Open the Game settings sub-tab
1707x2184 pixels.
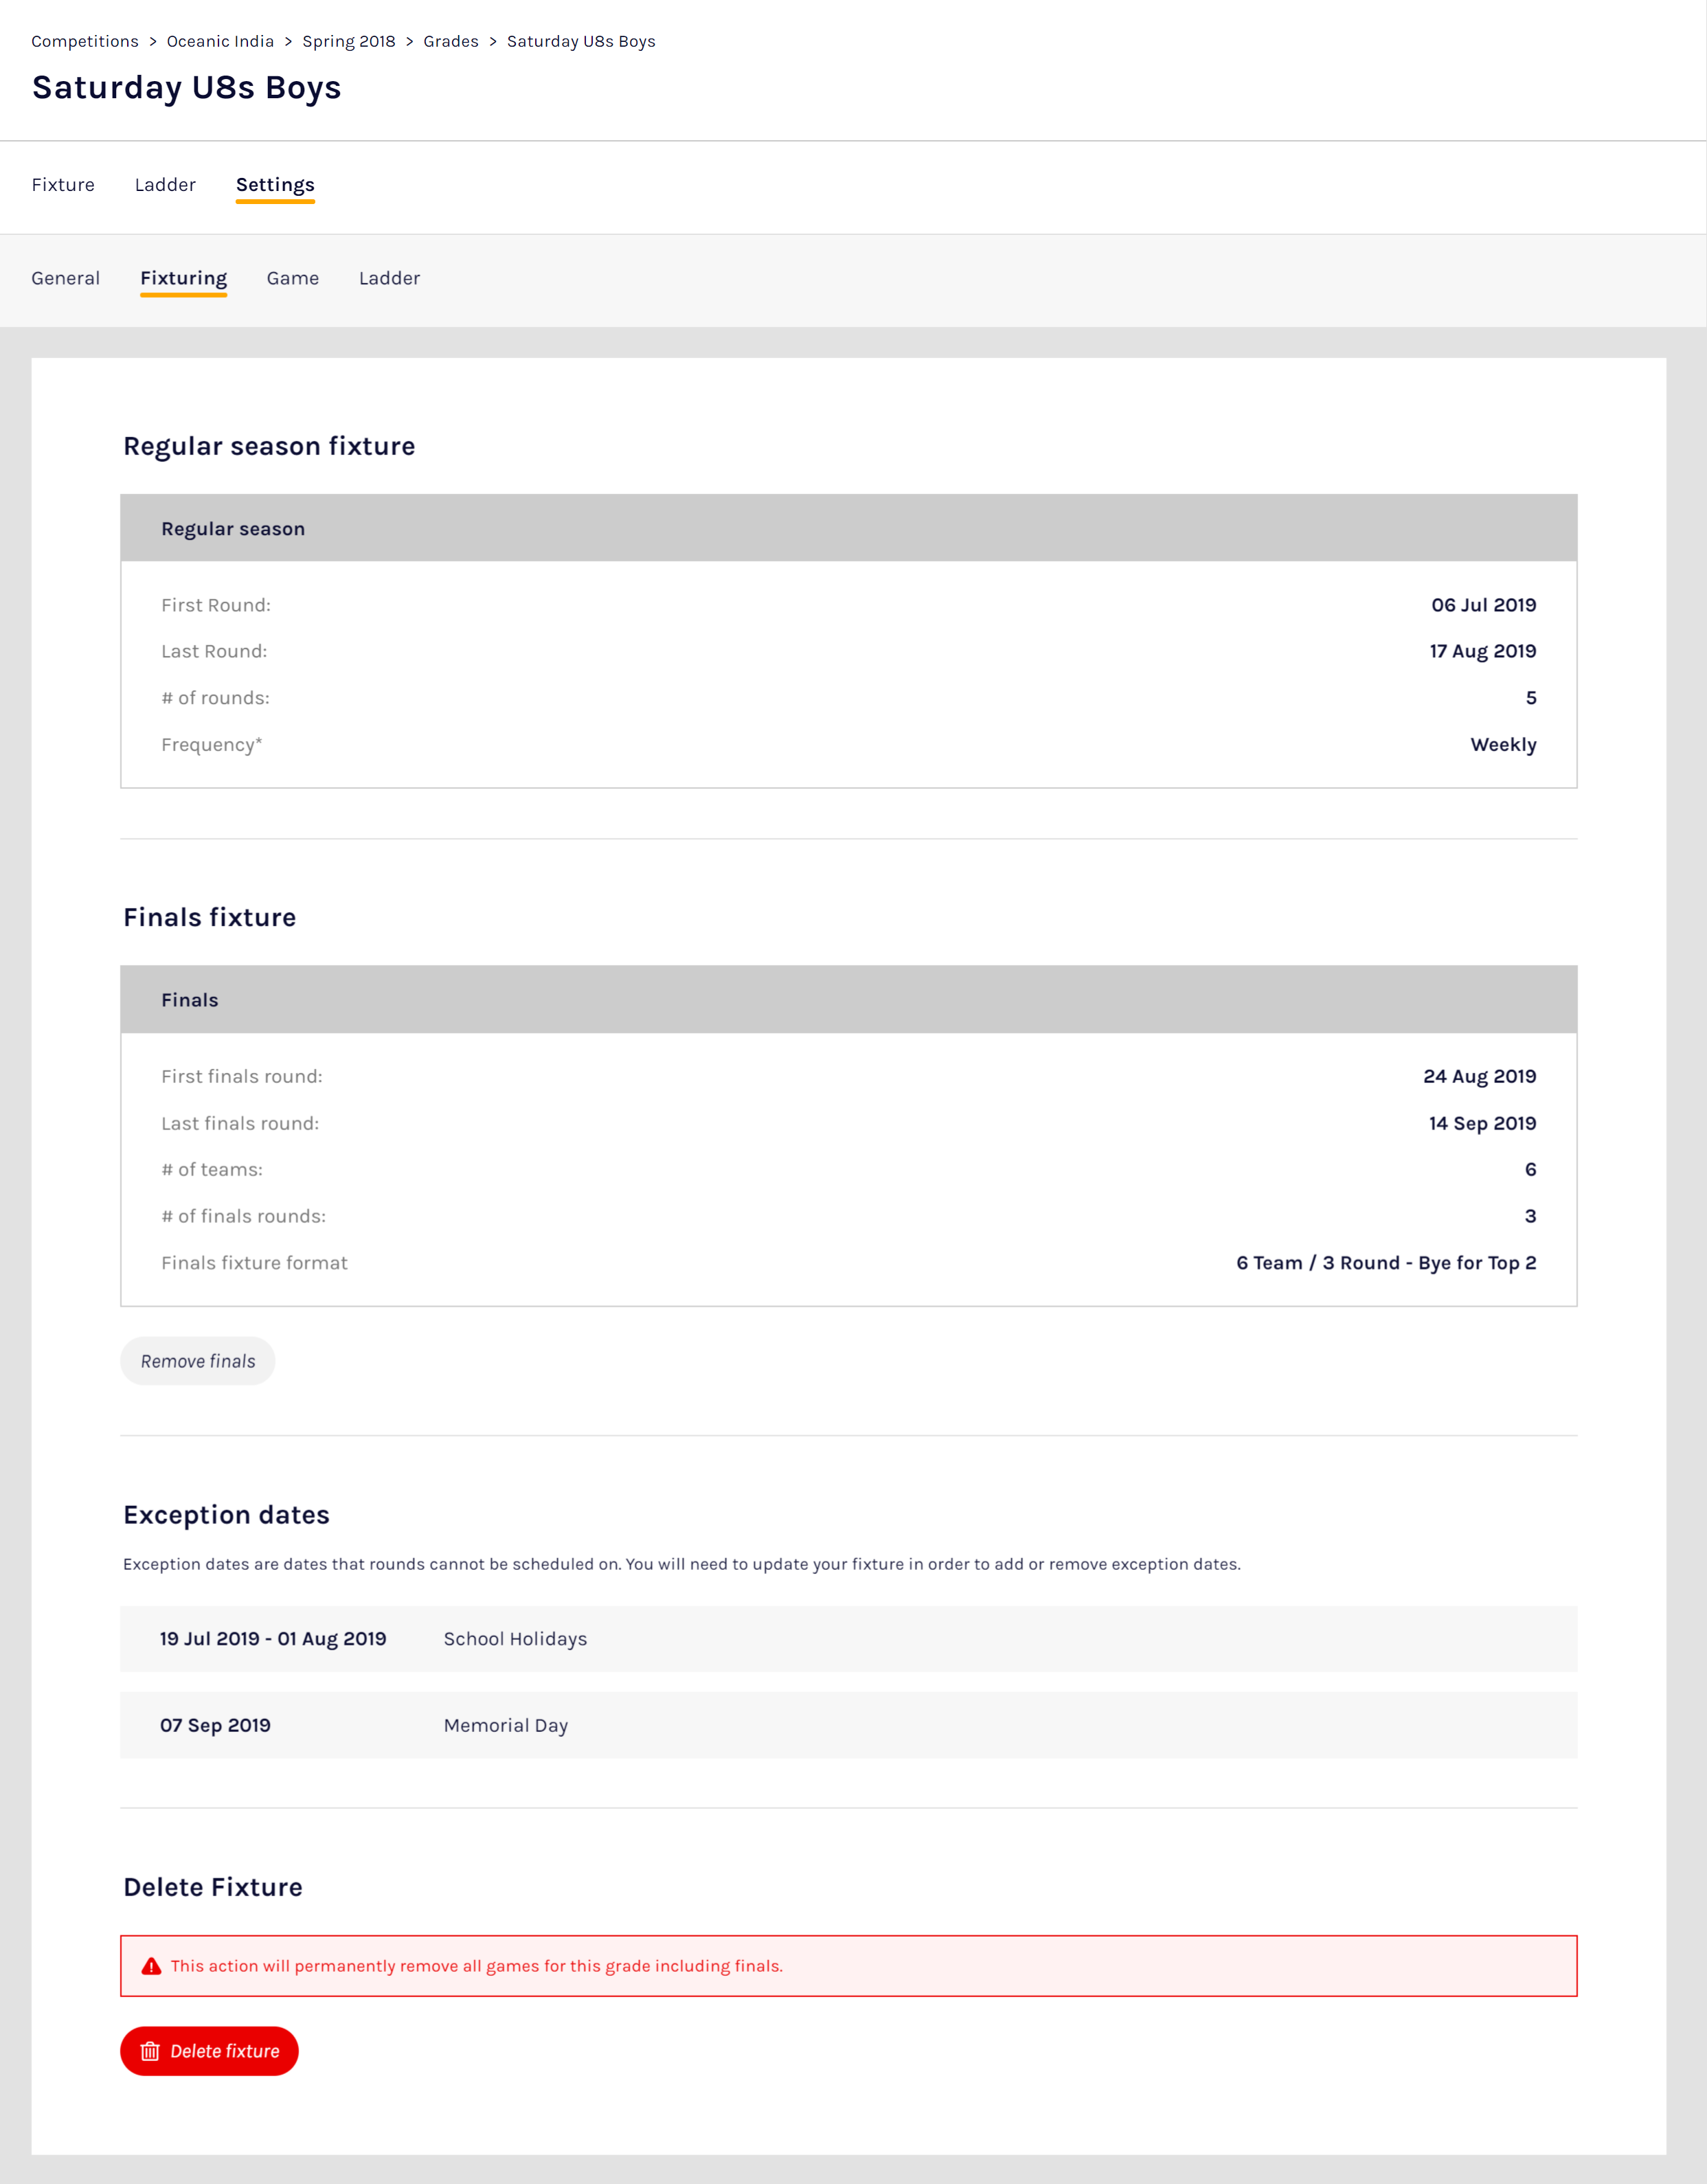tap(293, 278)
